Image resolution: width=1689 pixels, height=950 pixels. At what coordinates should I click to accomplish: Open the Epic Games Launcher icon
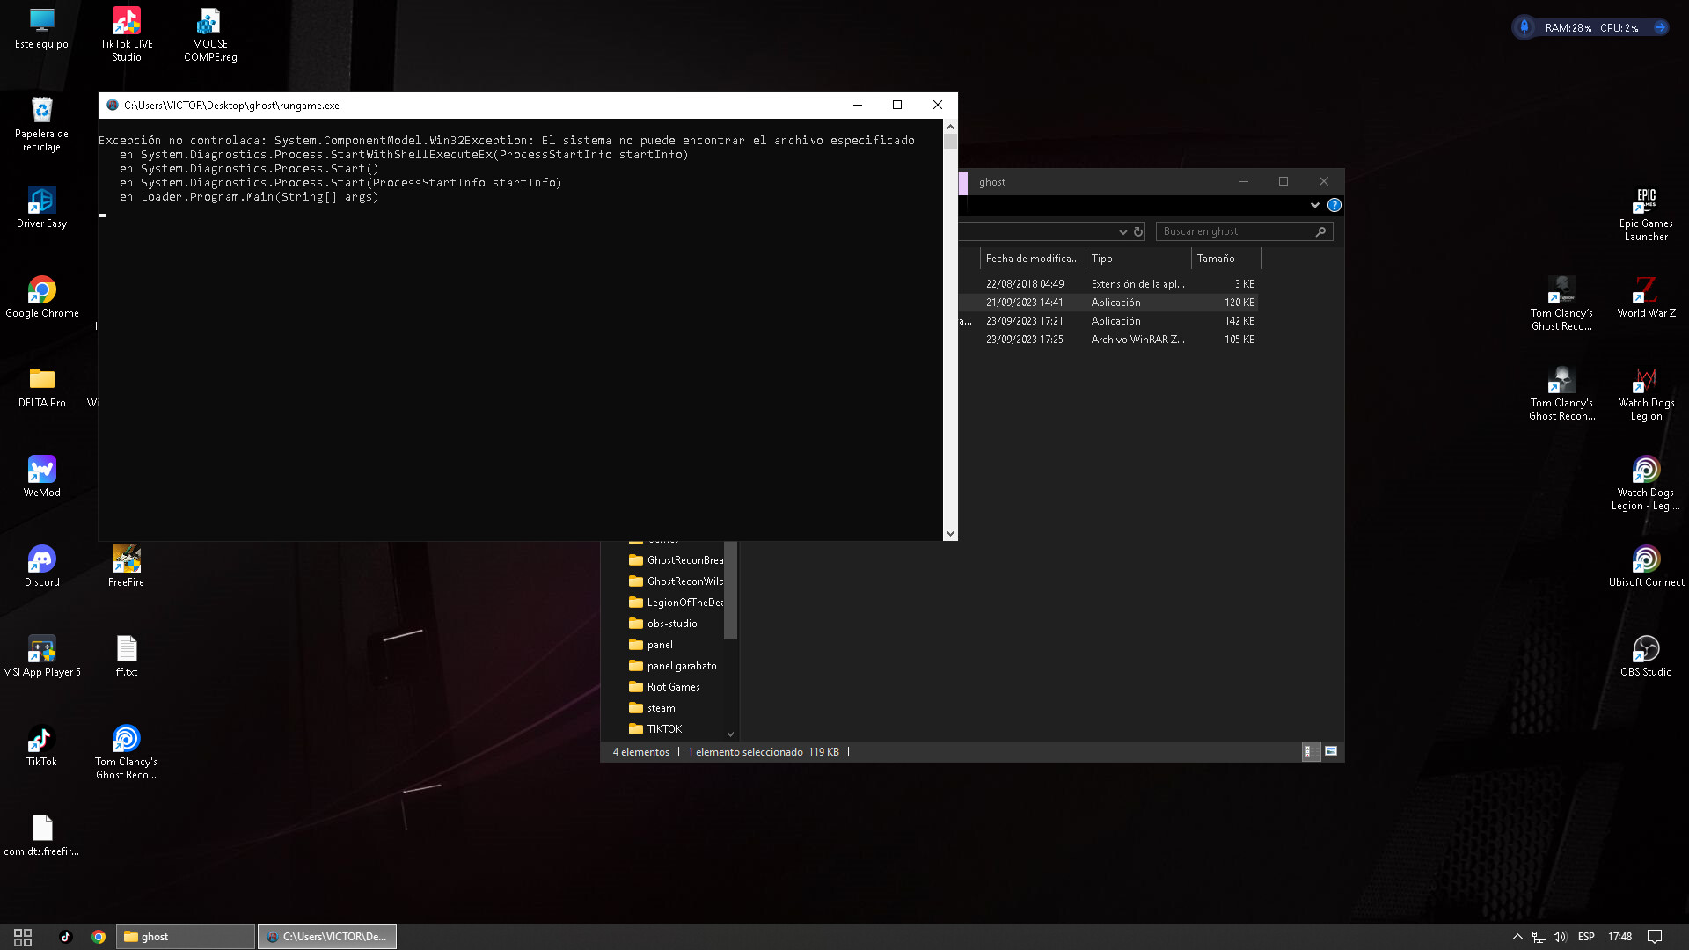pos(1645,201)
